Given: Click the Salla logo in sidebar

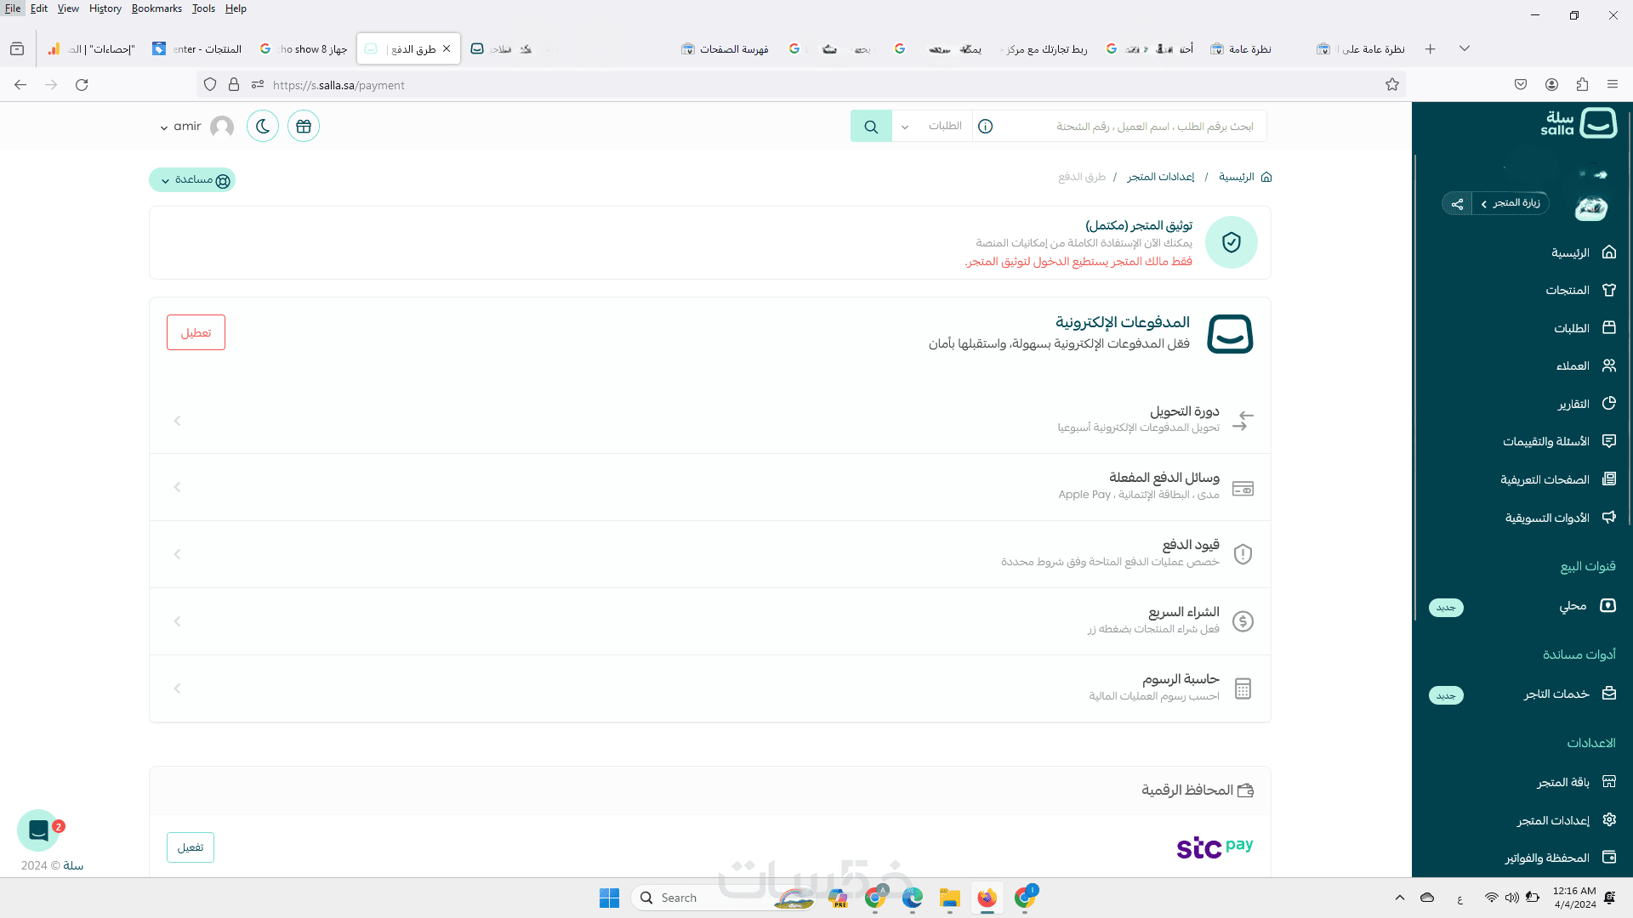Looking at the screenshot, I should [x=1579, y=123].
